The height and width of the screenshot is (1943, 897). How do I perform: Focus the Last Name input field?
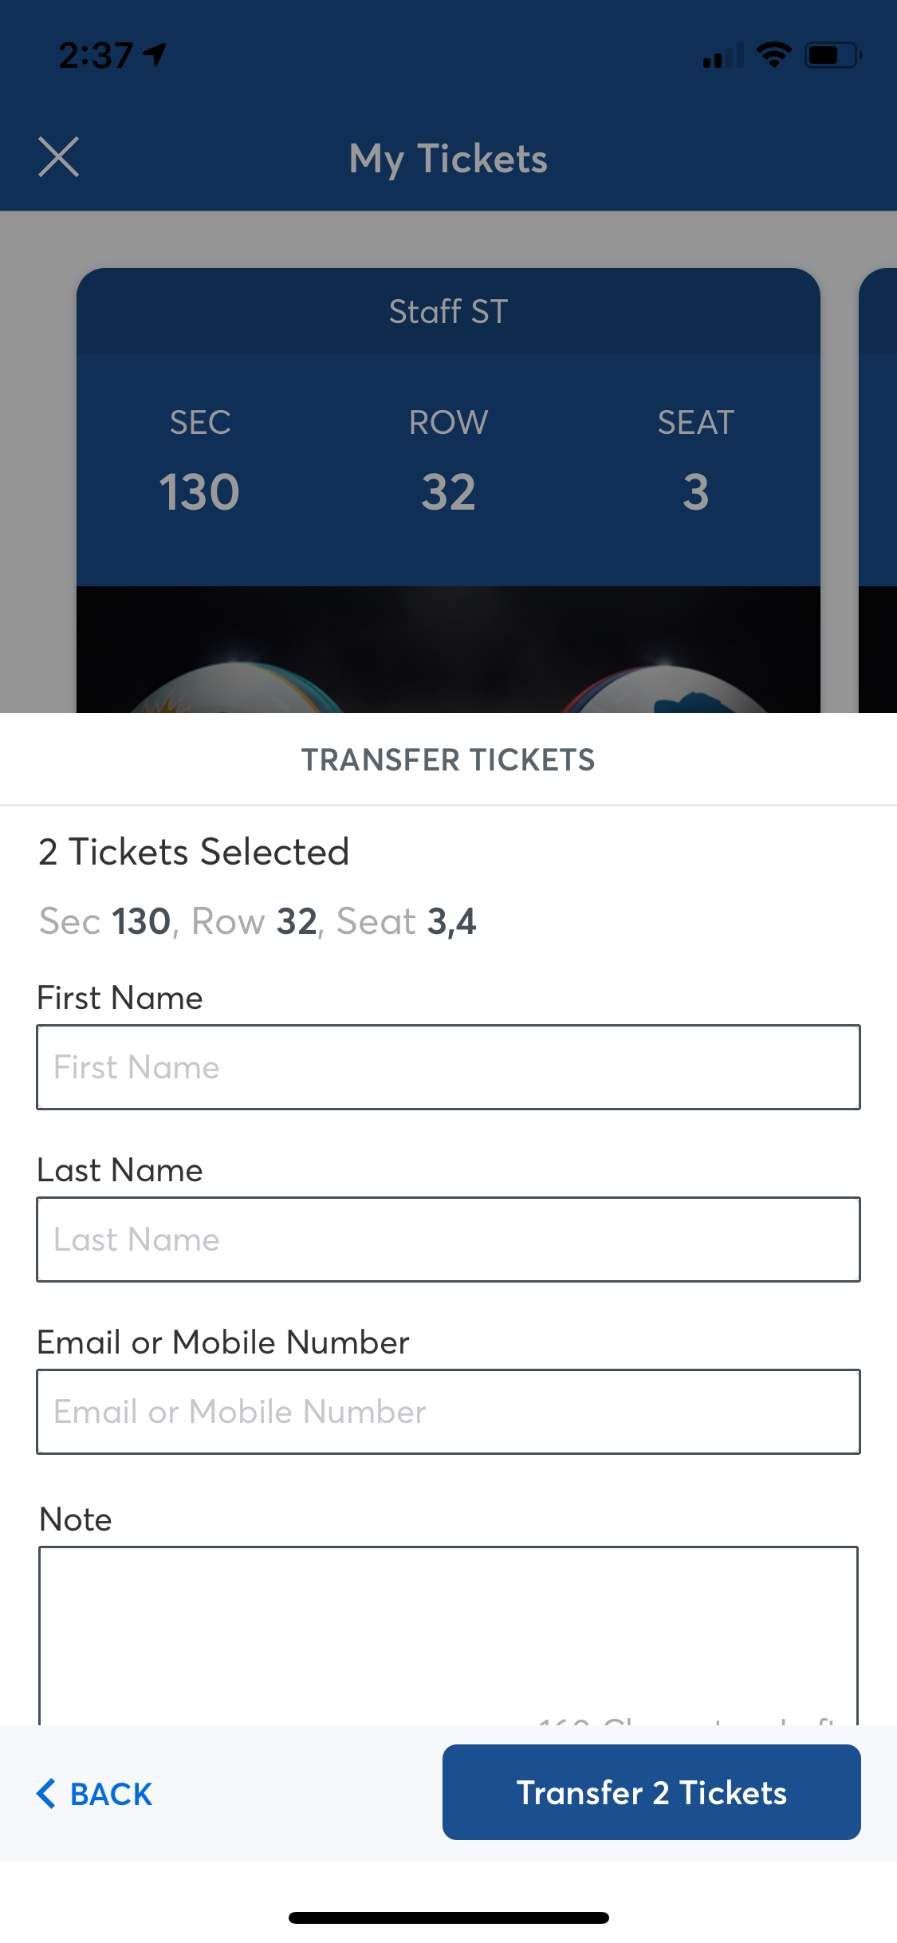[x=448, y=1239]
